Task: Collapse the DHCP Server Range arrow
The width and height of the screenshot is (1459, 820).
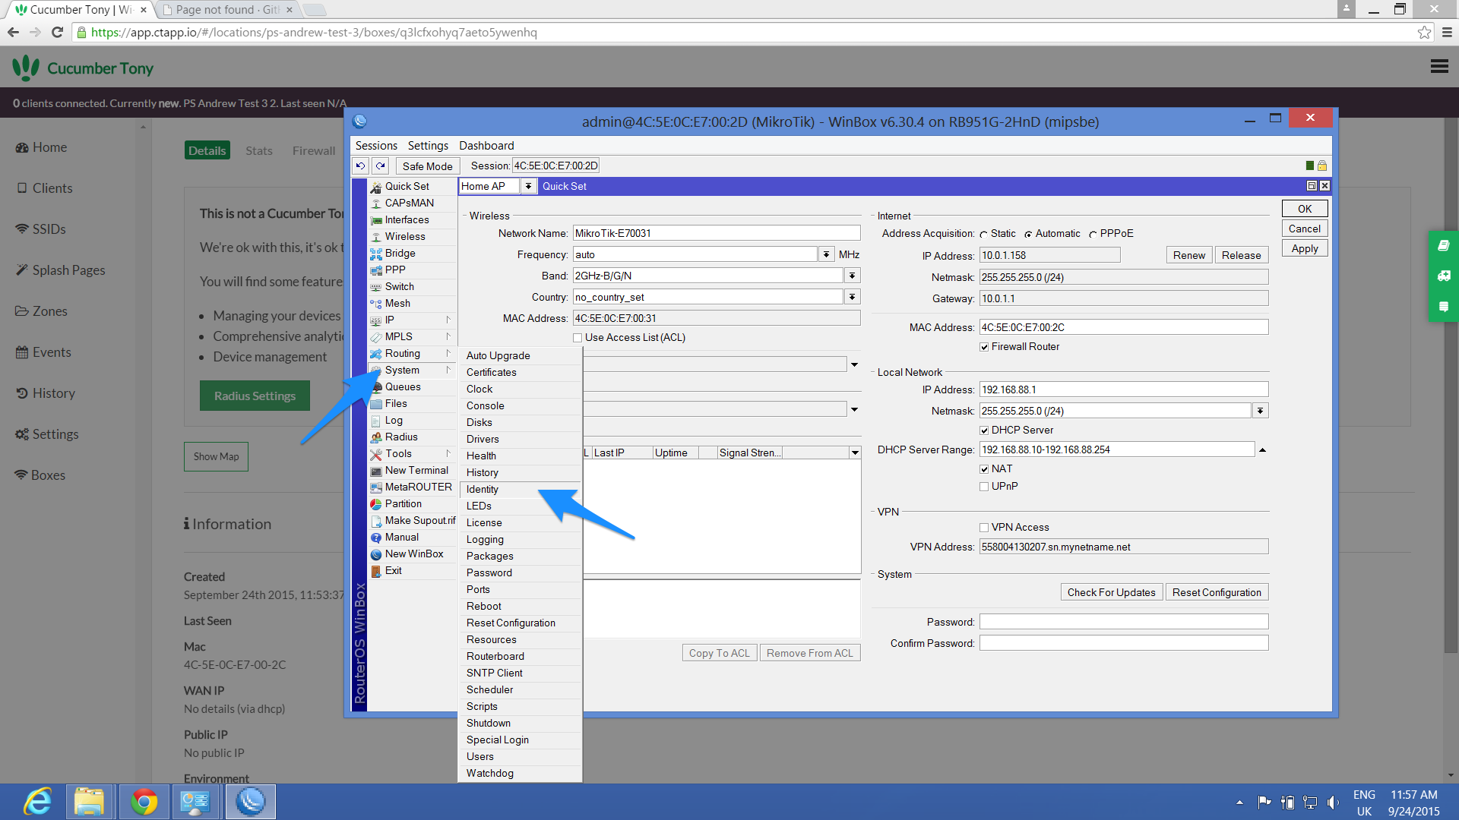Action: point(1262,450)
